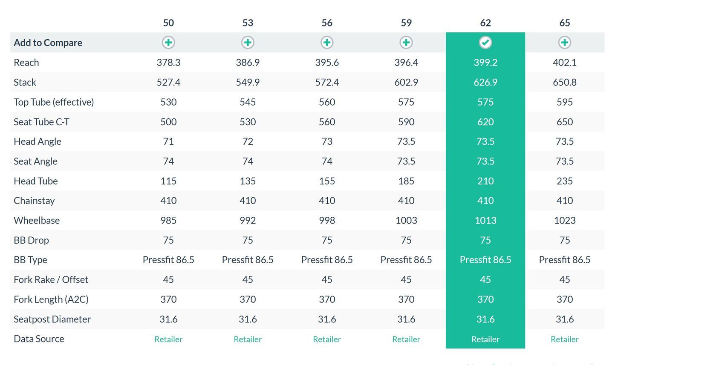Add size 59 to compare
716x365 pixels.
coord(406,43)
